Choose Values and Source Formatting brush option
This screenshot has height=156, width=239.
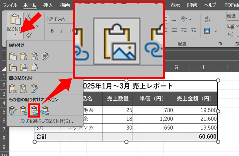(x=34, y=89)
